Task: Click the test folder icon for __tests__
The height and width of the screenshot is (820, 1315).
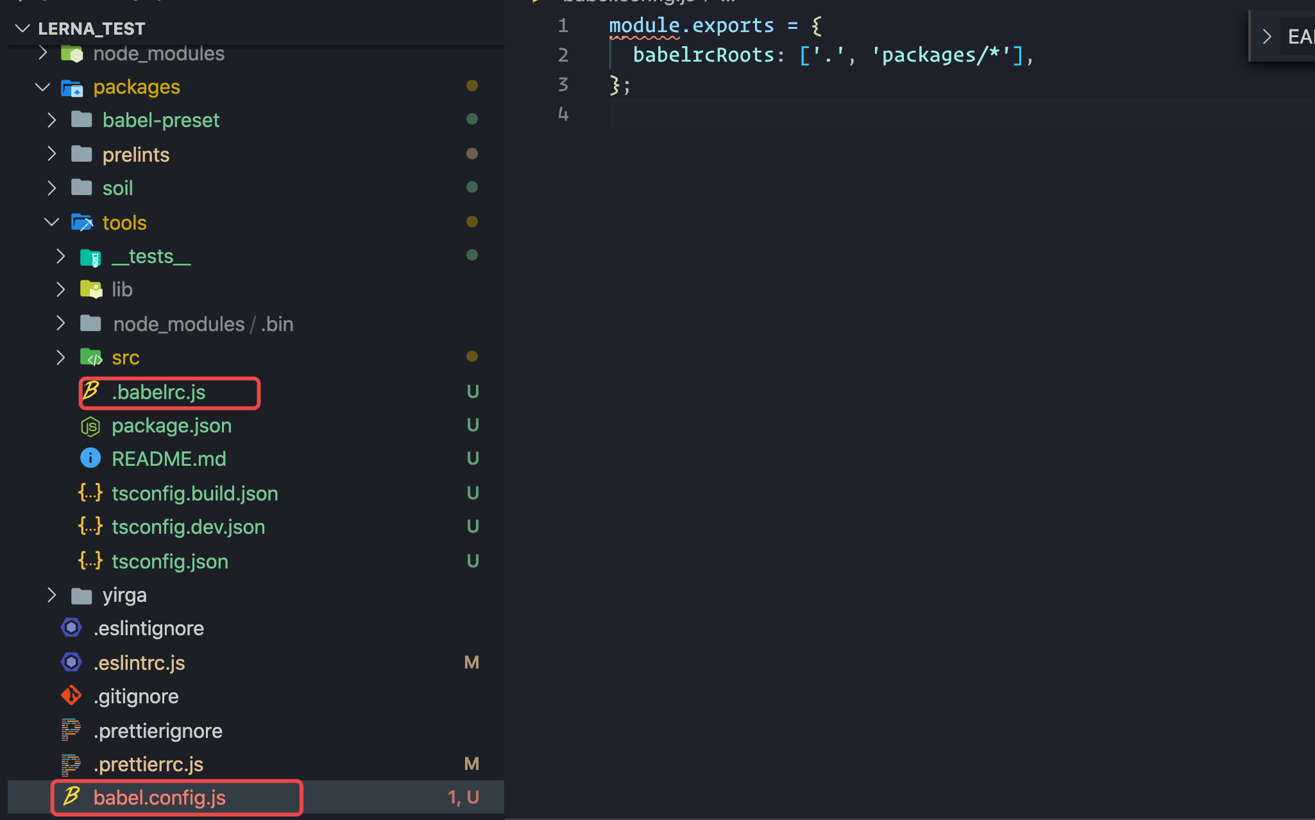Action: pos(90,257)
